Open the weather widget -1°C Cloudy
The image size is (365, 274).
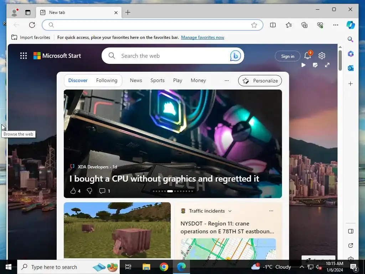(271, 267)
